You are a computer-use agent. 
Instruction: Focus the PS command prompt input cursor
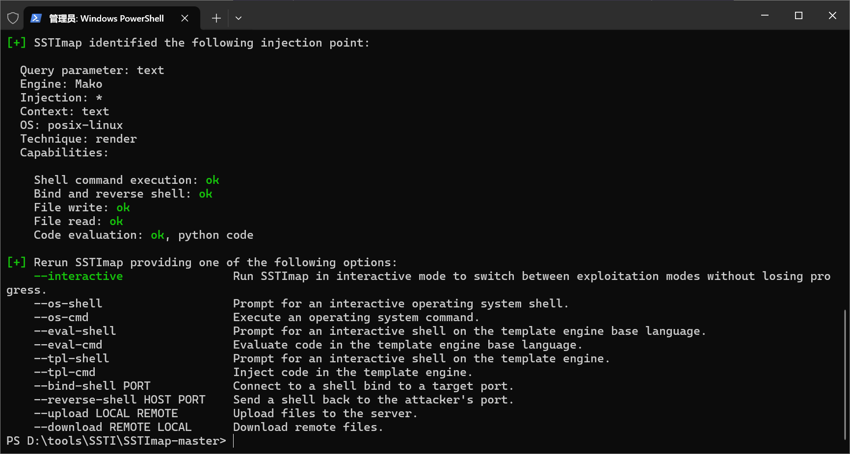tap(234, 441)
